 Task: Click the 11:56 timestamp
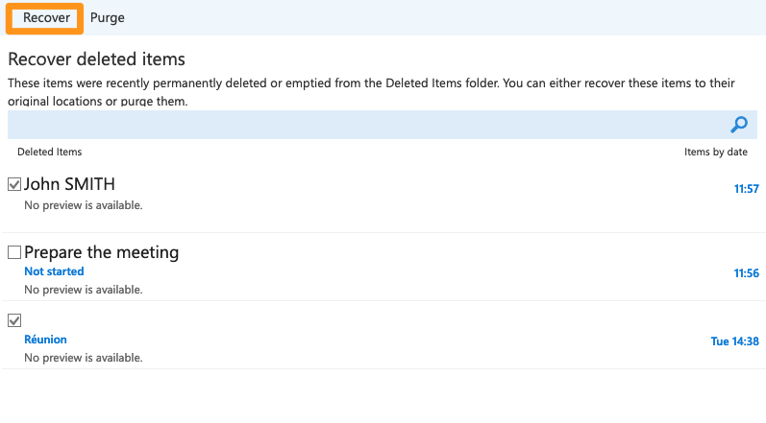746,273
